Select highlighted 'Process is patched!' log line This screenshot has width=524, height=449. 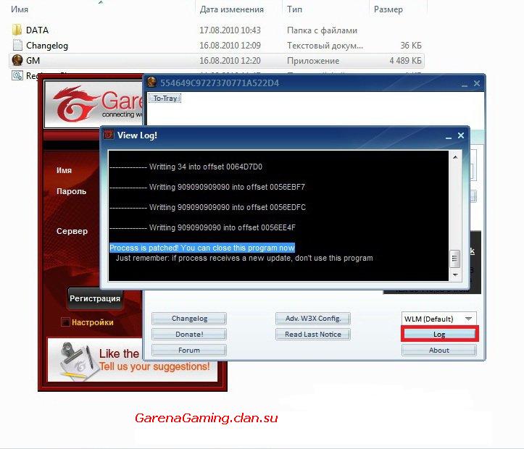click(x=202, y=248)
